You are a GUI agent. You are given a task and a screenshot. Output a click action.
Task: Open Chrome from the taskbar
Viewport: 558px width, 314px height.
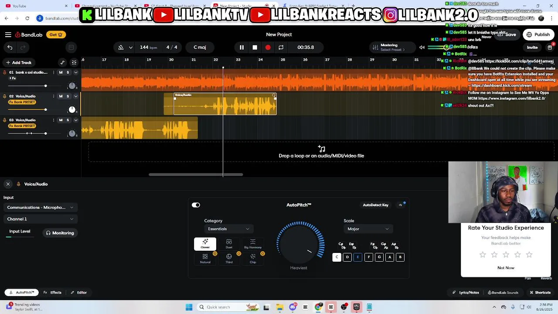(x=318, y=307)
